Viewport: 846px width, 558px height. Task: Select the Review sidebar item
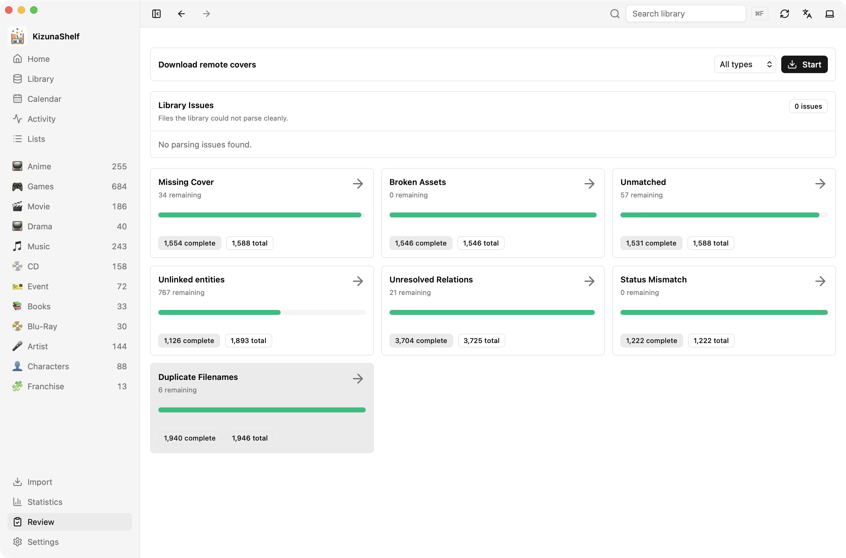70,522
